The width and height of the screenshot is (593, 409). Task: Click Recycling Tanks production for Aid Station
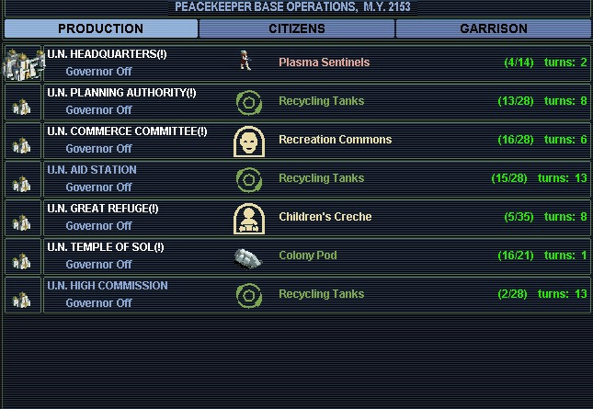coord(321,178)
